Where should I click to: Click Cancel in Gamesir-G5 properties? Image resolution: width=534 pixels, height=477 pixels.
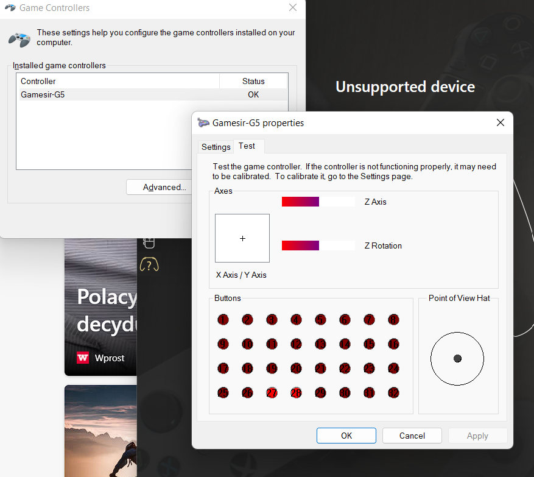[412, 436]
